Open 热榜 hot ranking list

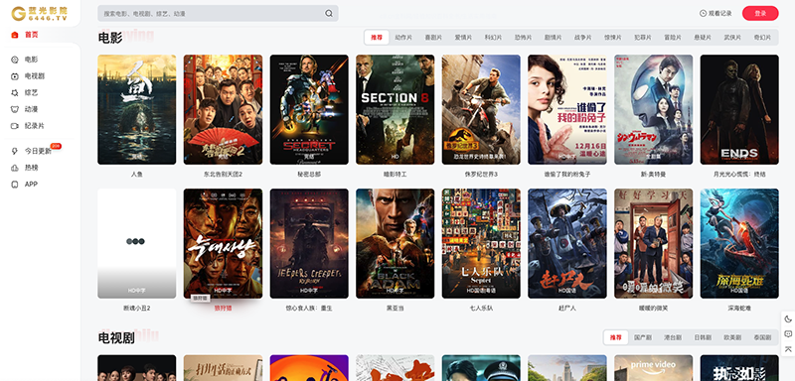coord(25,168)
